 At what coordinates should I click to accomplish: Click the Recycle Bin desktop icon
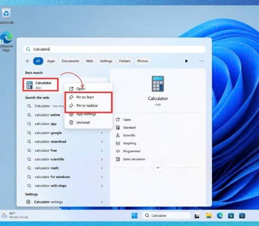(6, 16)
